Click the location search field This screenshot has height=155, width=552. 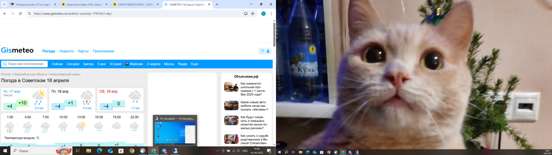[x=25, y=64]
